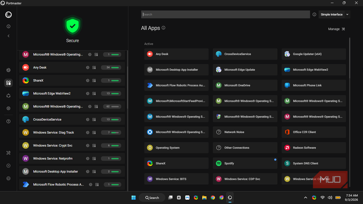Show hidden system tray icons chevron
This screenshot has height=204, width=363.
(305, 198)
